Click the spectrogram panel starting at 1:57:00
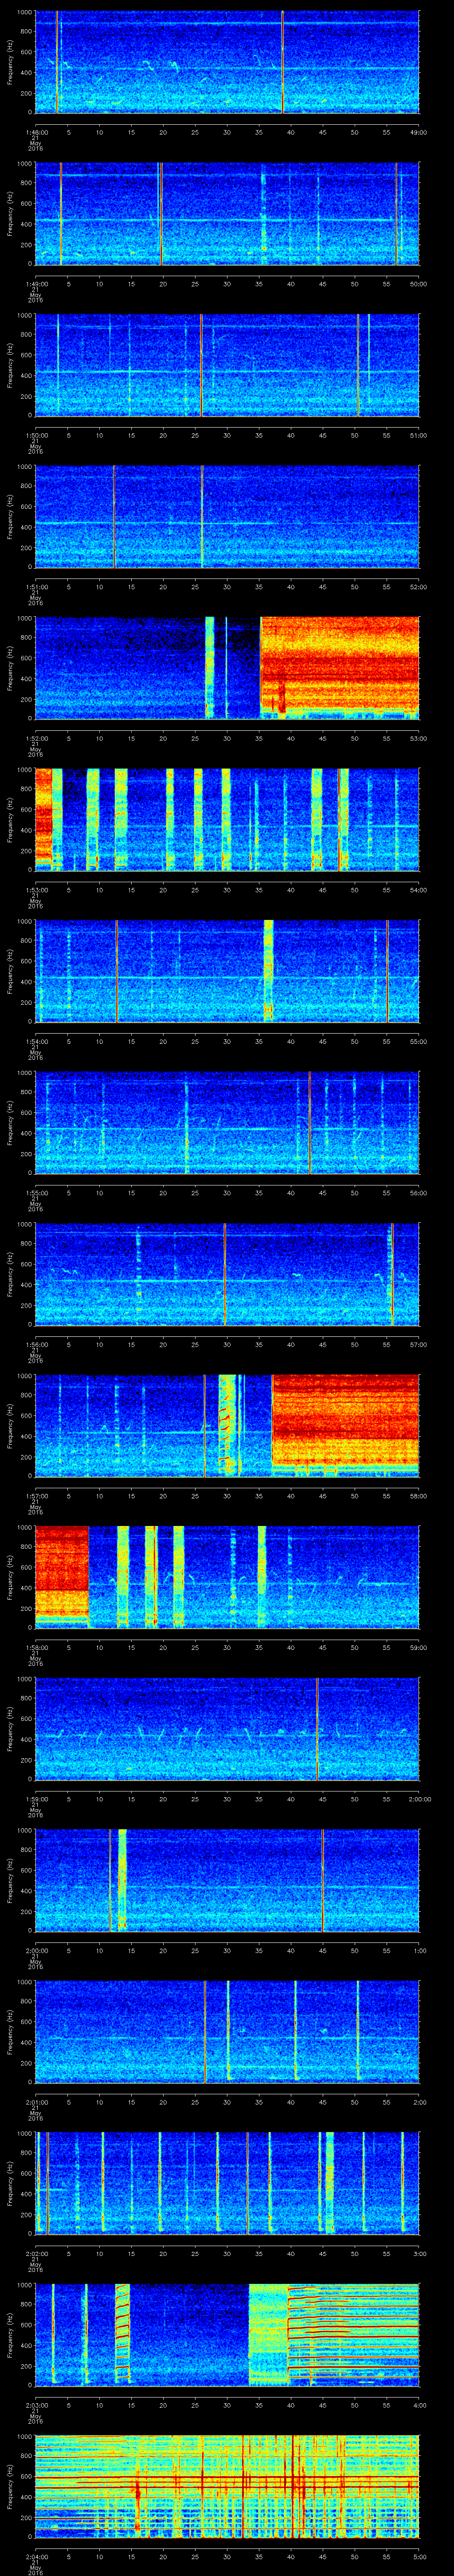Image resolution: width=454 pixels, height=2576 pixels. [x=227, y=1426]
